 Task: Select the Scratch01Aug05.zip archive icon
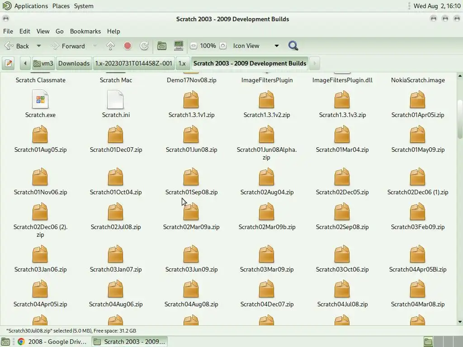click(x=40, y=134)
